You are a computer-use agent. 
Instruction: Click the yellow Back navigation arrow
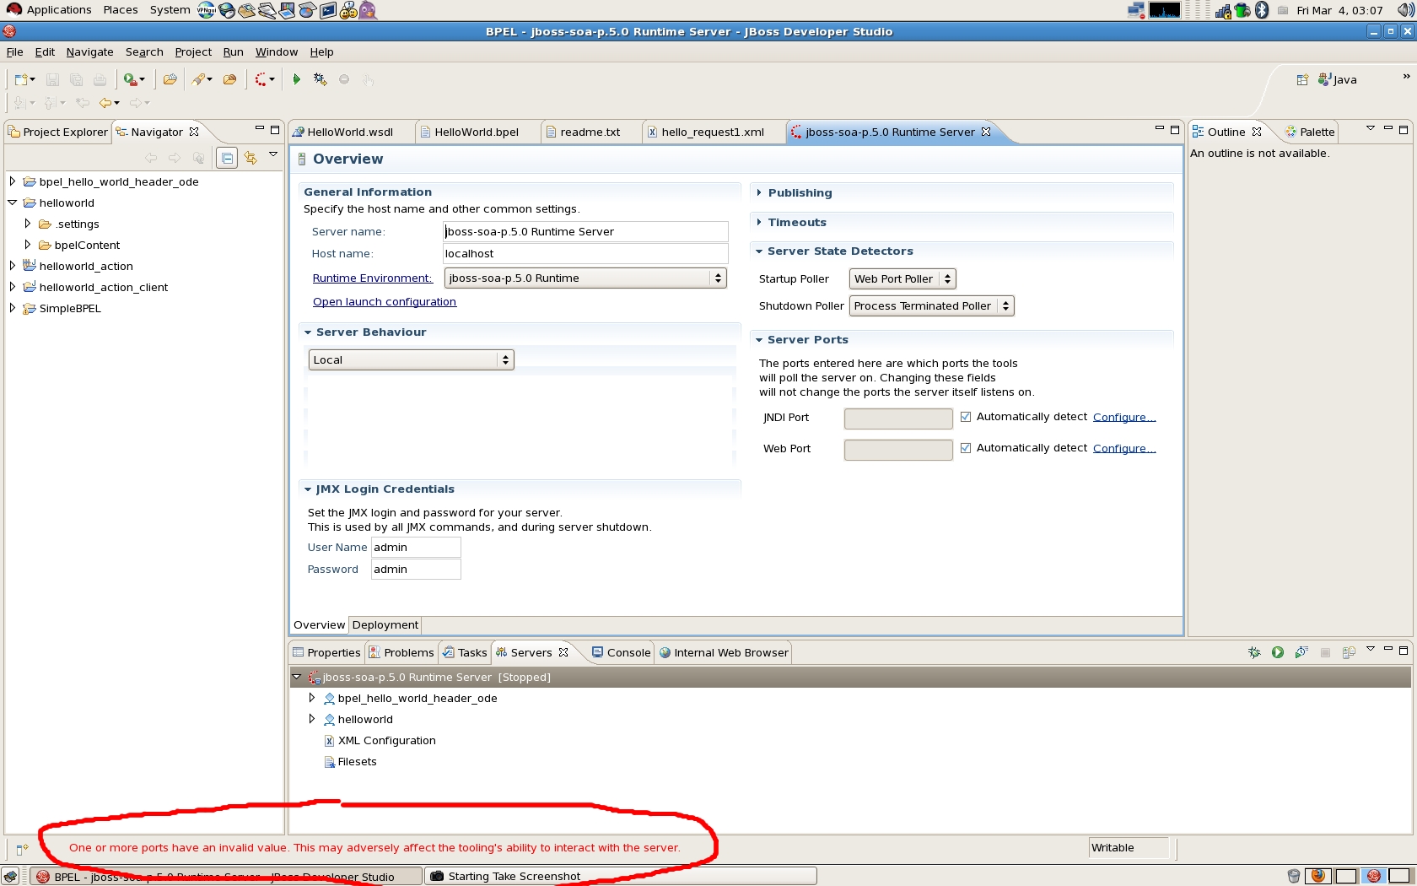coord(105,103)
